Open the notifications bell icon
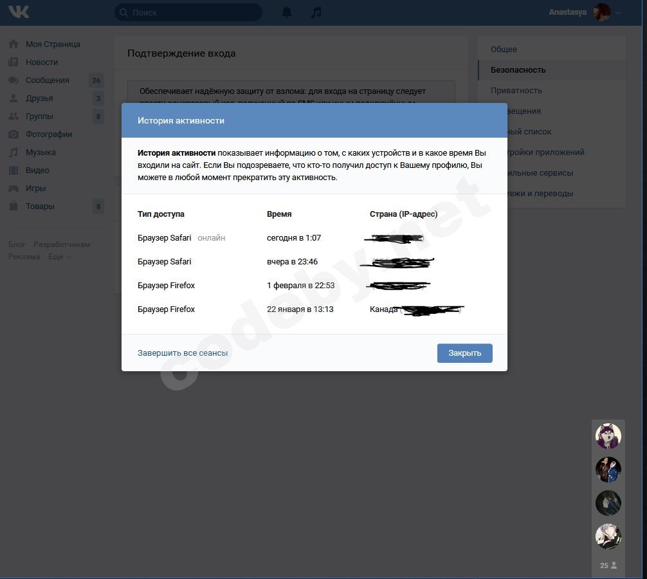This screenshot has height=579, width=647. 287,12
